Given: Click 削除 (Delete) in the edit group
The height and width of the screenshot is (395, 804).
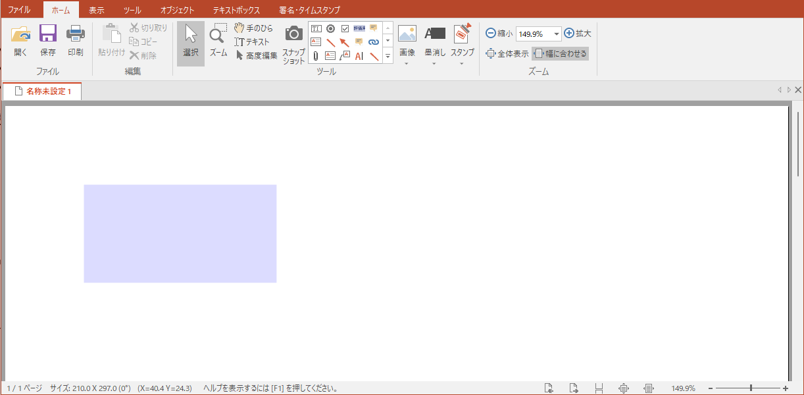Looking at the screenshot, I should pyautogui.click(x=143, y=55).
